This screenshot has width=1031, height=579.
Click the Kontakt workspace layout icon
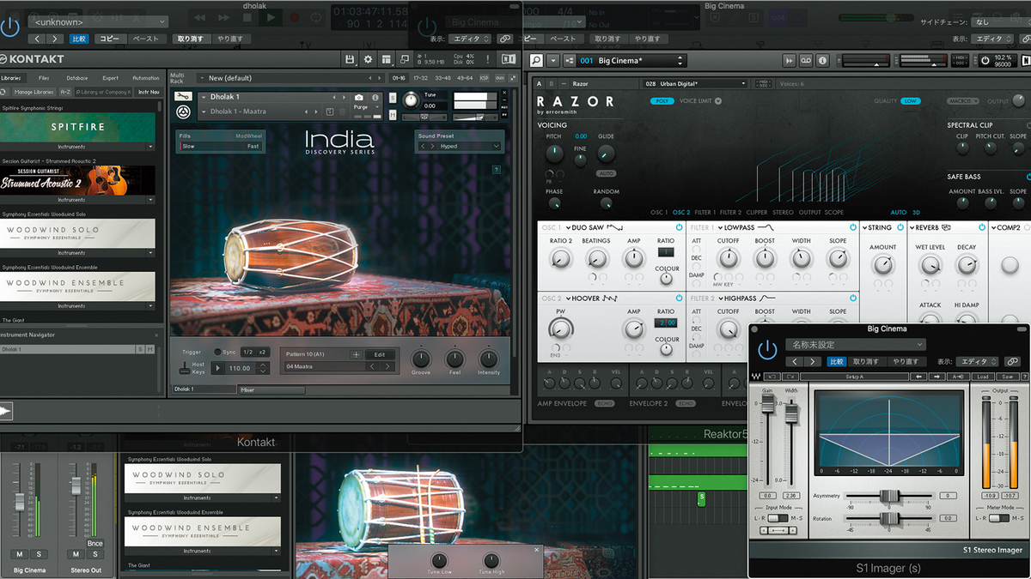(x=387, y=59)
